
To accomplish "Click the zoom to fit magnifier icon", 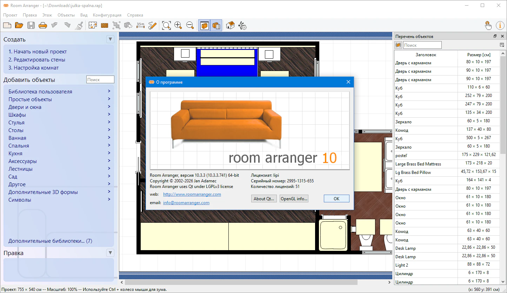I will click(x=166, y=25).
